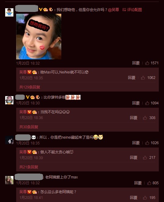Open the pink-hat avatar of second commenter
The image size is (164, 202).
(x=9, y=100)
